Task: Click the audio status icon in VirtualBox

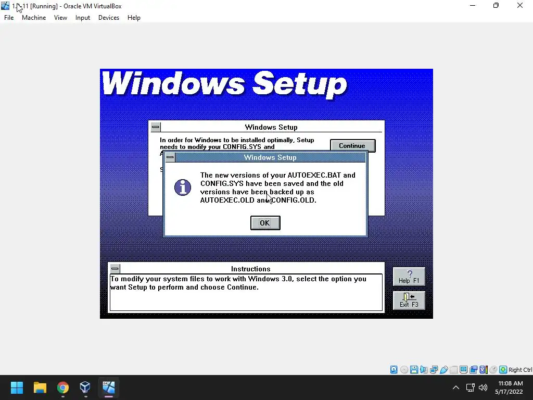Action: (424, 370)
